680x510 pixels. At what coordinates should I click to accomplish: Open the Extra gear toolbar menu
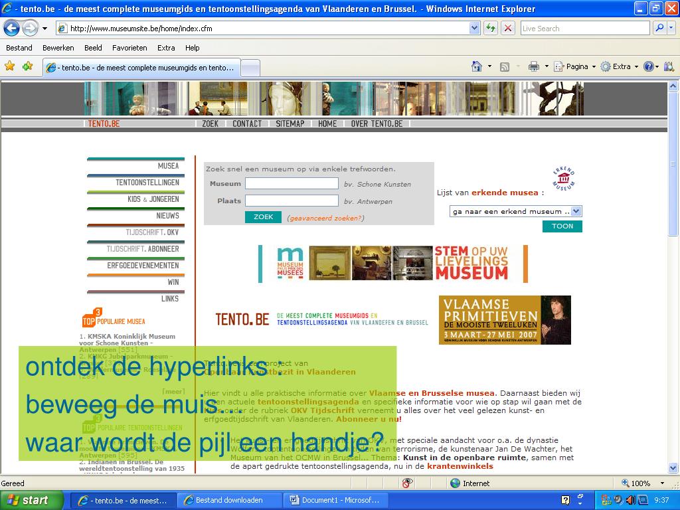point(620,66)
